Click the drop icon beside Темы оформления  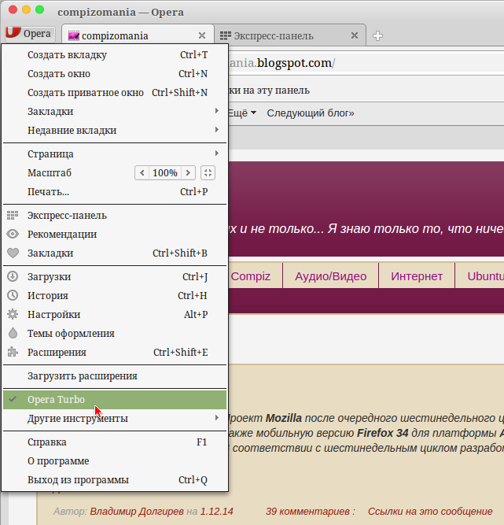point(13,333)
